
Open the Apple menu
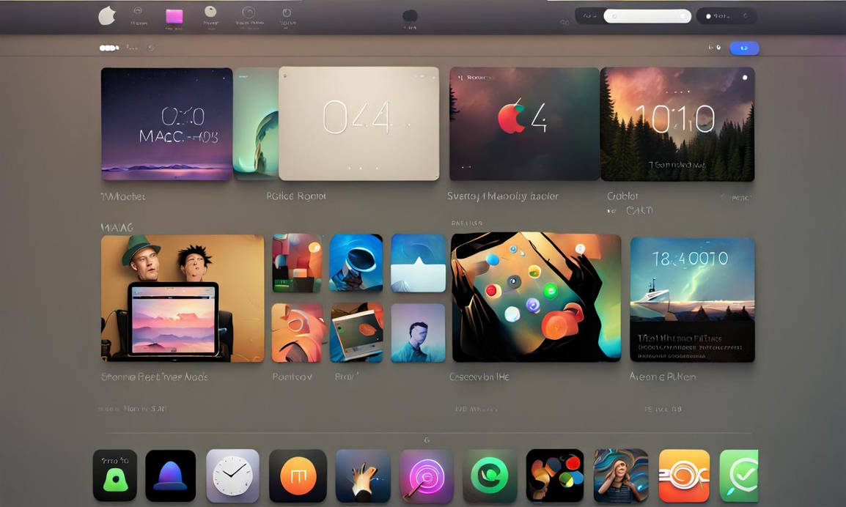pos(106,15)
